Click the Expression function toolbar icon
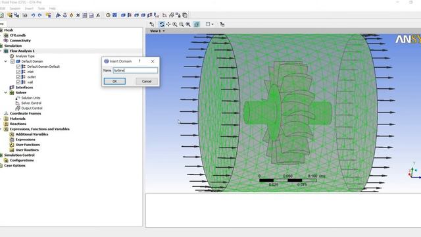421x237 pixels. pos(98,15)
